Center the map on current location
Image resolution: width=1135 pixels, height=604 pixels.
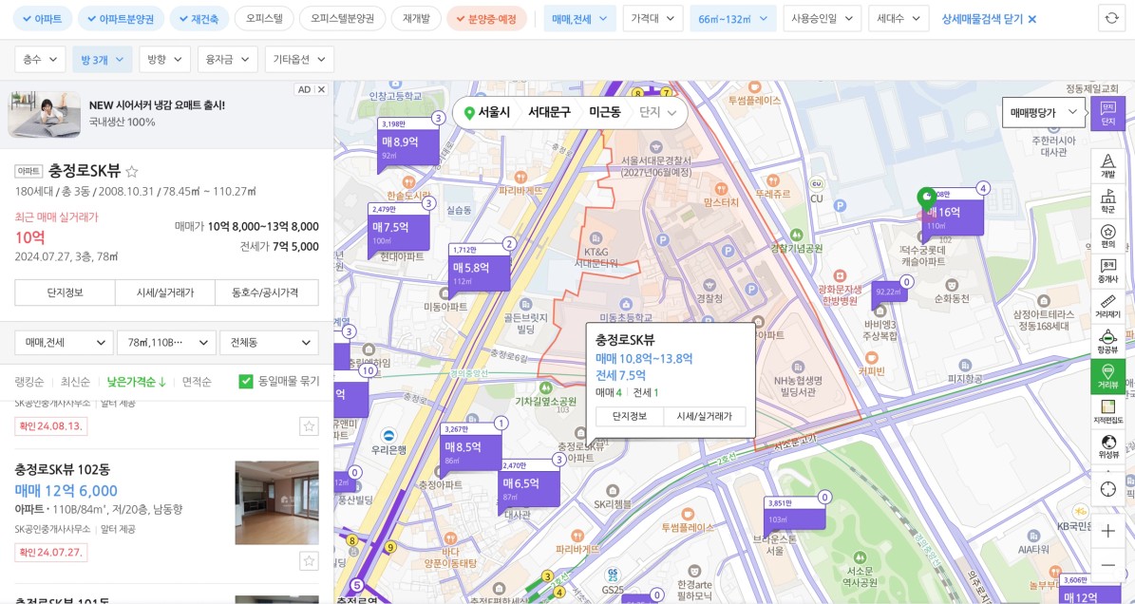click(1107, 489)
